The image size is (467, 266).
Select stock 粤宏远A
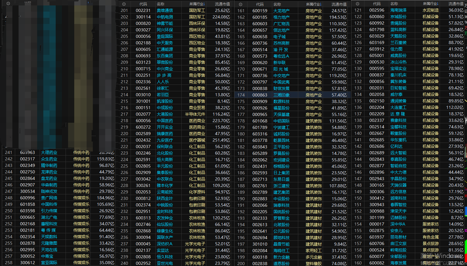click(281, 56)
